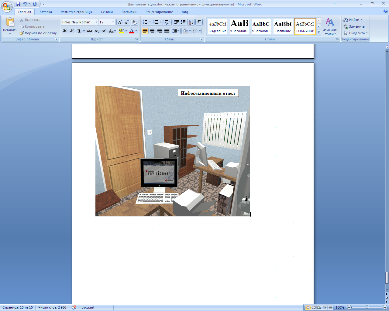389x311 pixels.
Task: Toggle italic (К) formatting
Action: [72, 31]
